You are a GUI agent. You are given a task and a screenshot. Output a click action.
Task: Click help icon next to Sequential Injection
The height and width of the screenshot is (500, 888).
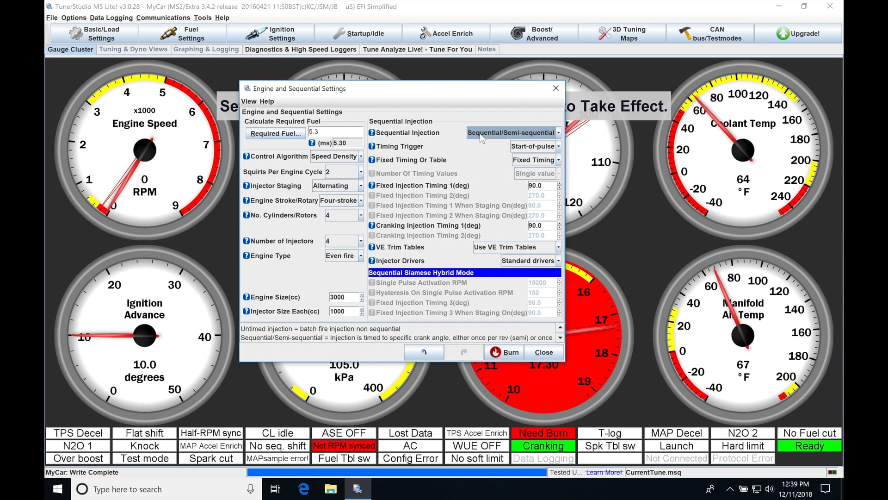pos(372,133)
